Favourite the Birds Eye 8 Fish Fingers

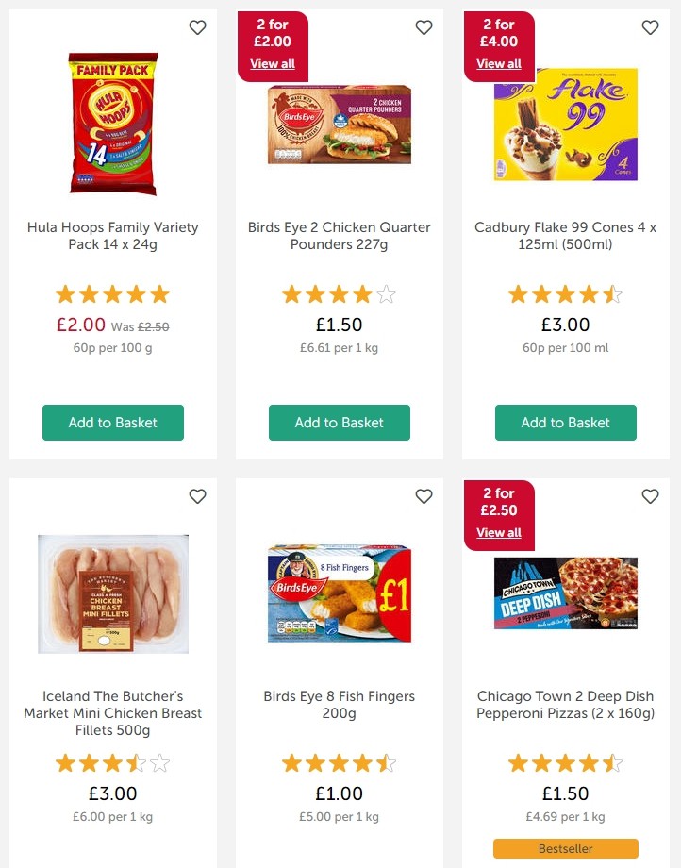tap(424, 496)
